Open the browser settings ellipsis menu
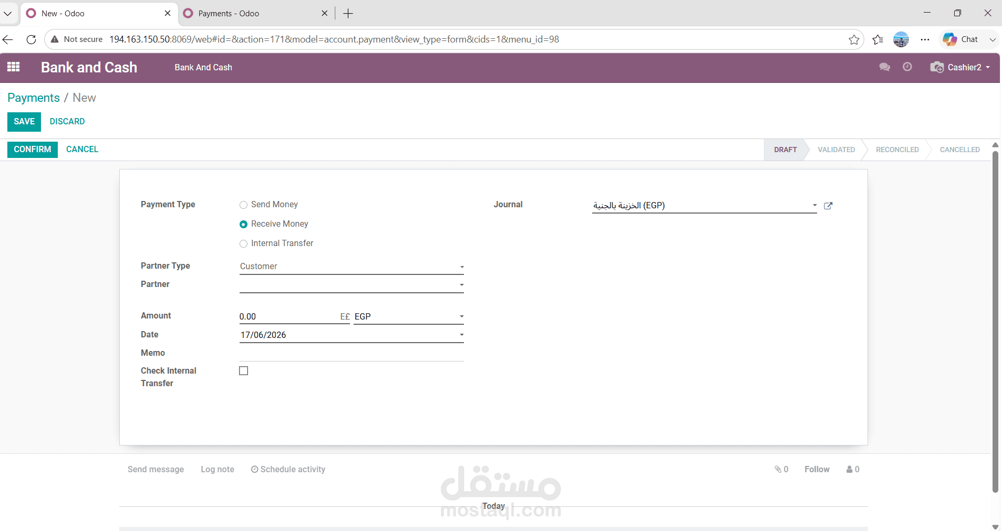This screenshot has width=1002, height=531. pos(925,39)
